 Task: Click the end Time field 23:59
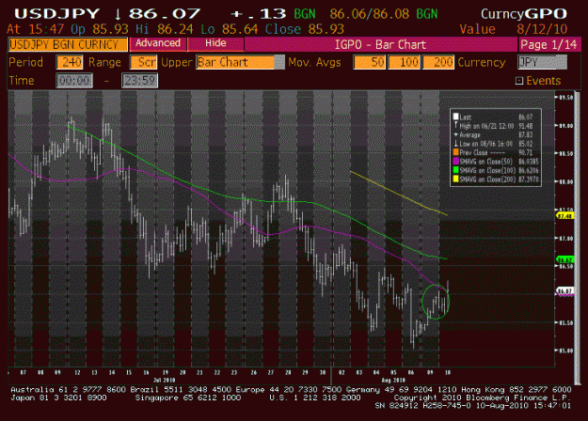tap(140, 81)
